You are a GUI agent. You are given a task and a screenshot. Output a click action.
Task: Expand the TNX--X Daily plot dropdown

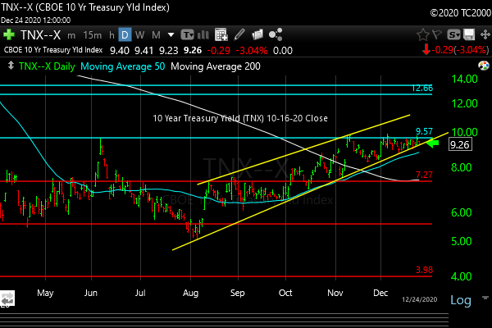tap(9, 64)
